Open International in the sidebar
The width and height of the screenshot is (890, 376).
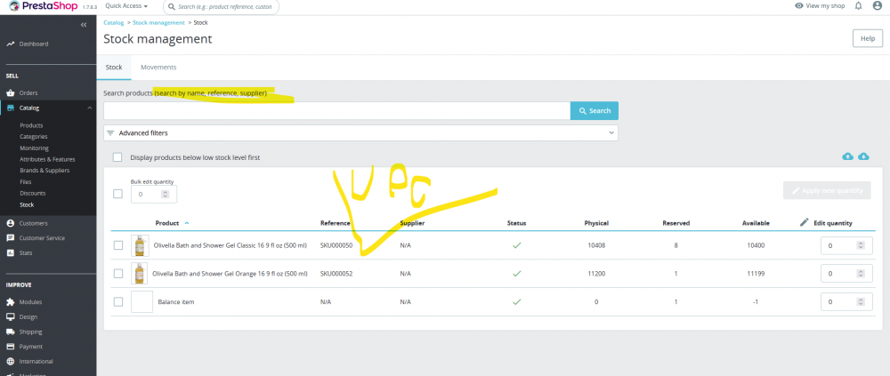pos(36,361)
